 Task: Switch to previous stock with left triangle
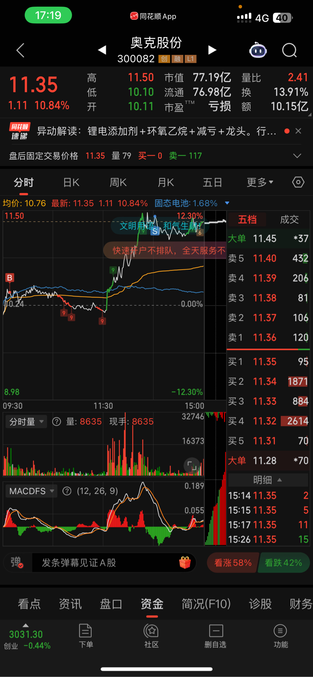pos(102,50)
